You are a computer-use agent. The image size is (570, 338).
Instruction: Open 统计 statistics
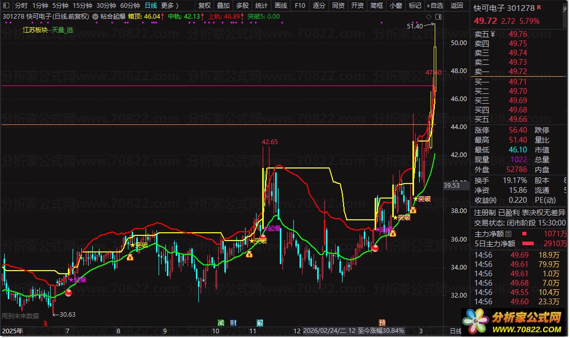(x=261, y=6)
